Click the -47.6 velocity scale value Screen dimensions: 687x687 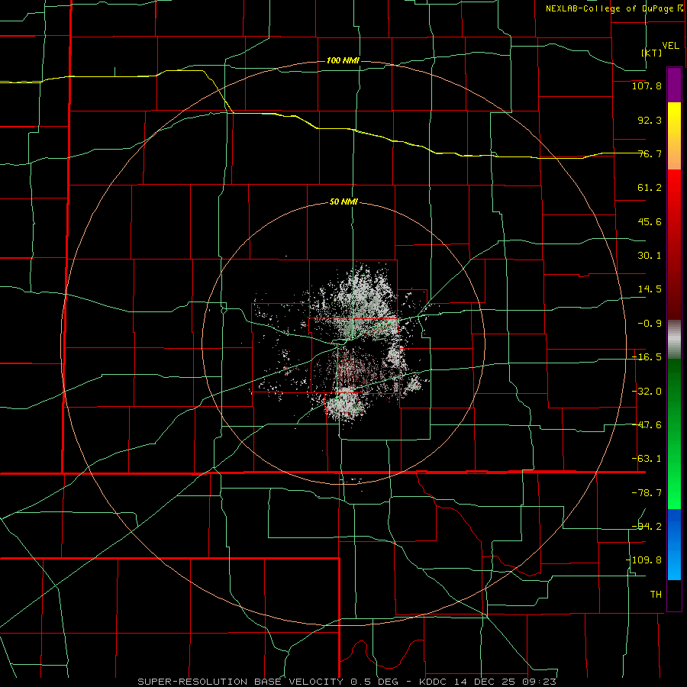pos(647,425)
